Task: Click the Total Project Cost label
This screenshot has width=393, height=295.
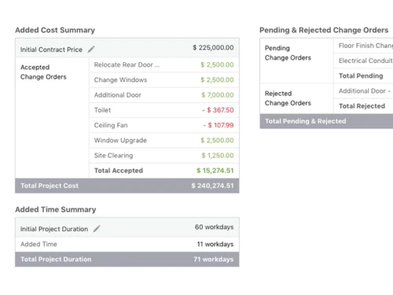Action: point(50,186)
